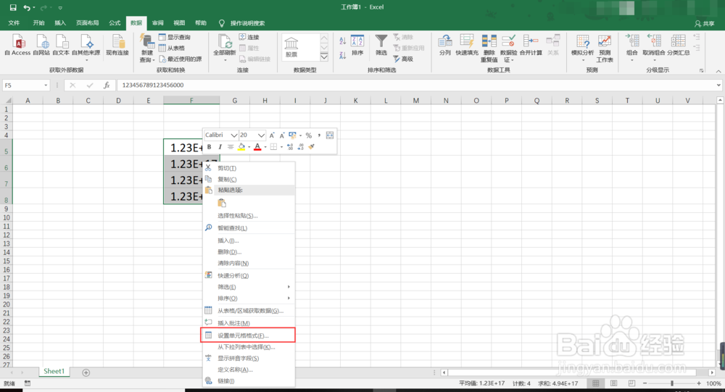Click the format painter in mini toolbar
725x392 pixels.
click(312, 146)
